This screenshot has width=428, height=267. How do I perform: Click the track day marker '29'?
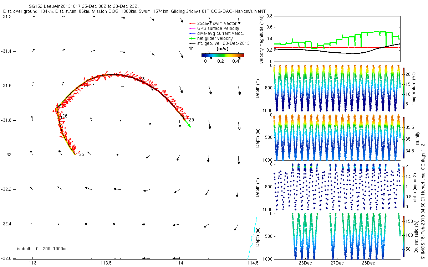coord(192,120)
